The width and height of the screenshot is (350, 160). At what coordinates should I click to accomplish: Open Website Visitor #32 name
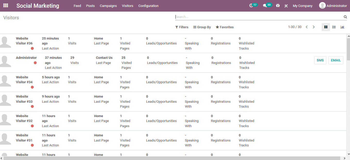point(24,118)
